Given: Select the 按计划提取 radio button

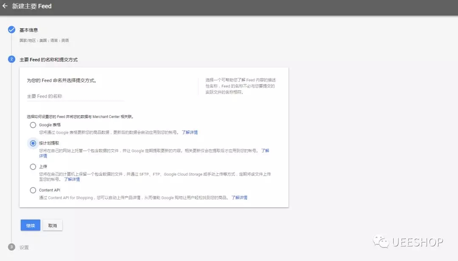Looking at the screenshot, I should [33, 143].
